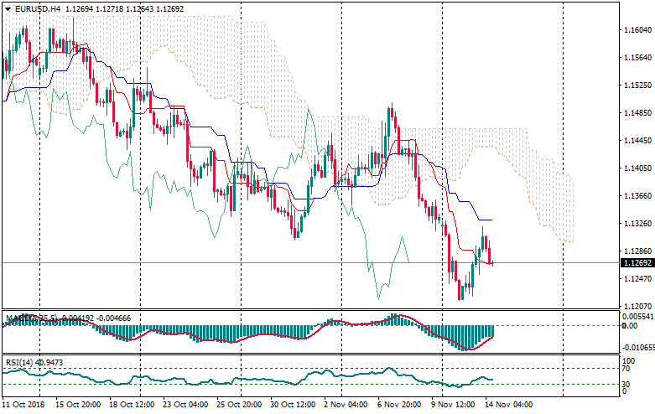Open the chart dropdown arrow beside EURUSD,H4
Image resolution: width=655 pixels, height=414 pixels.
click(x=8, y=8)
